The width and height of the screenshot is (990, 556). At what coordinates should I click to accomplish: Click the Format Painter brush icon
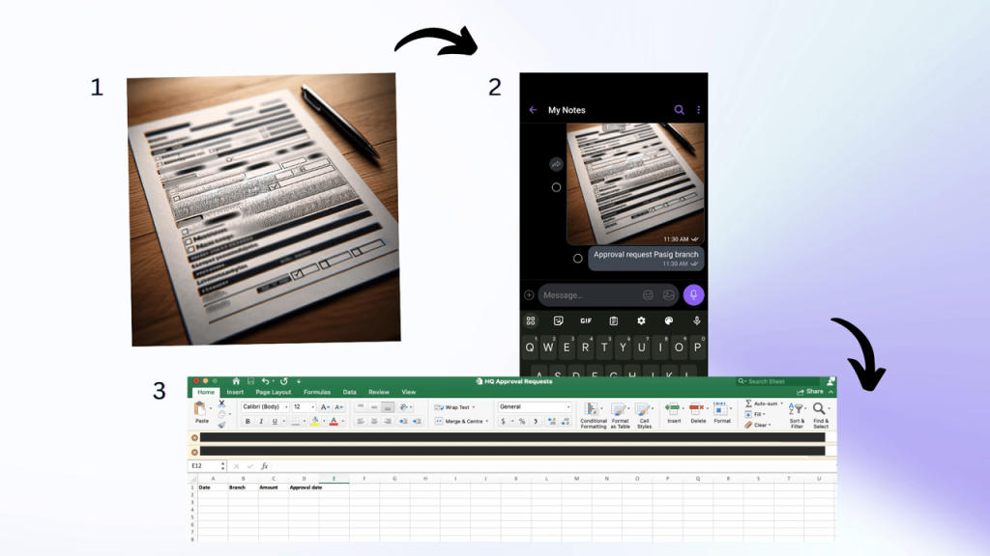[x=221, y=425]
